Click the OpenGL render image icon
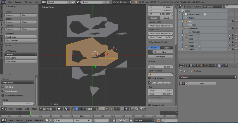This screenshot has width=238, height=123. click(x=140, y=109)
